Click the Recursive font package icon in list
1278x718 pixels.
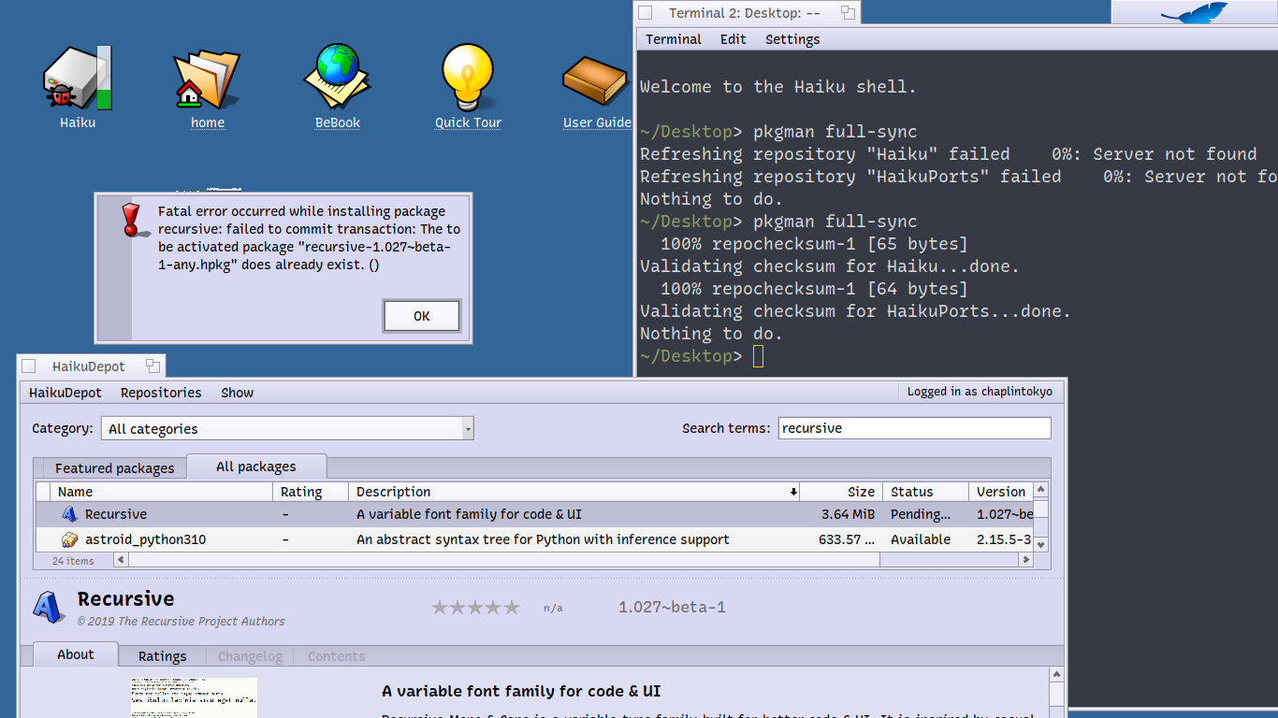(69, 514)
